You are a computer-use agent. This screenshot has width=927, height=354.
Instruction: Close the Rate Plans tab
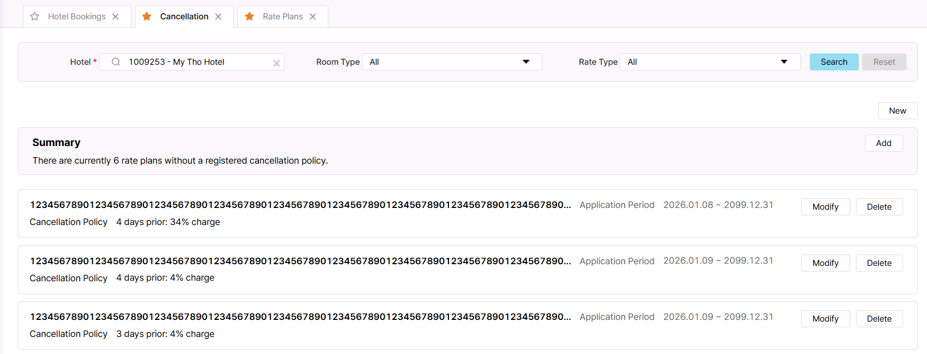pos(313,16)
